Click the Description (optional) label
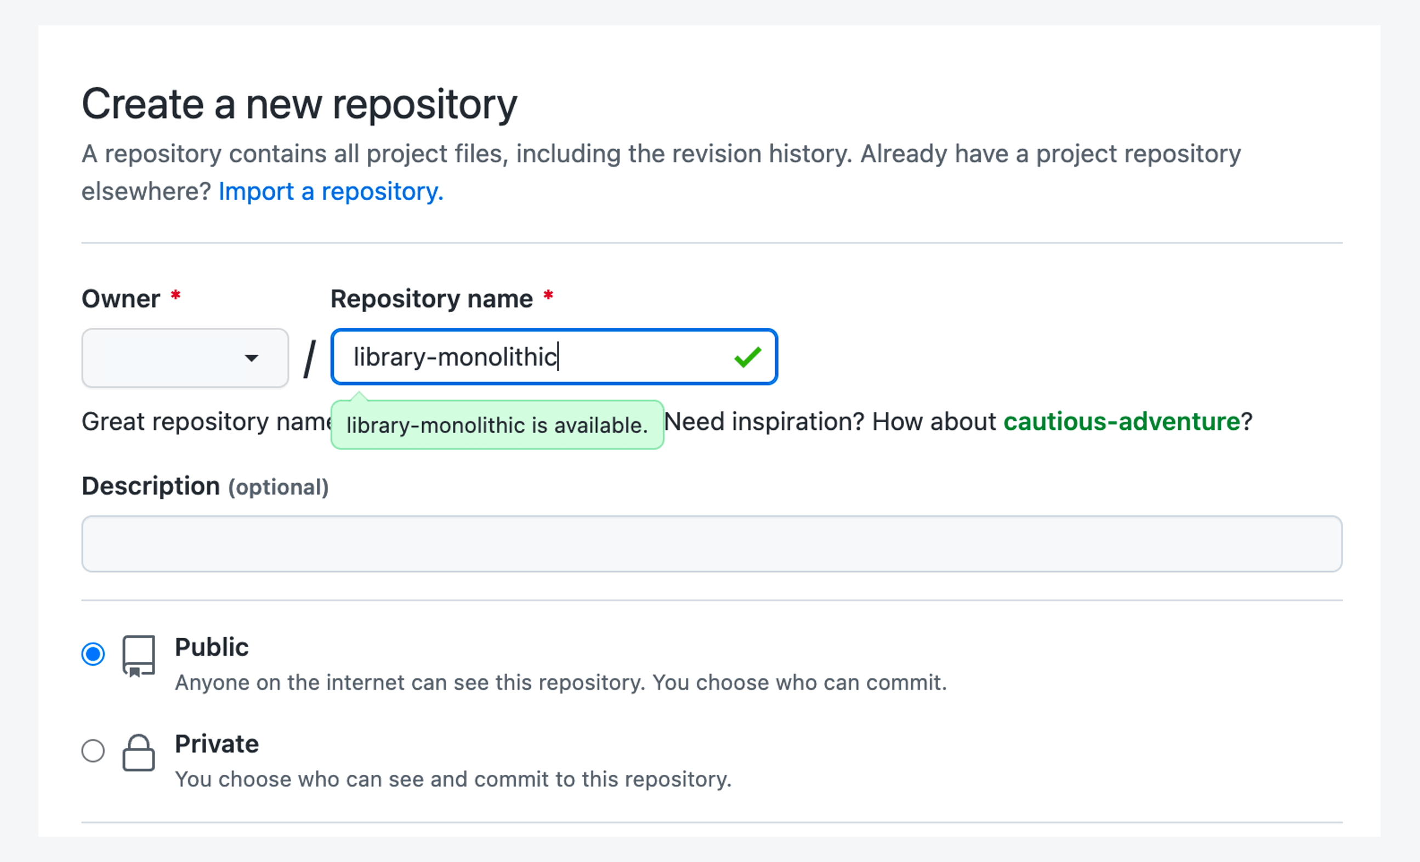This screenshot has height=862, width=1420. [x=205, y=486]
